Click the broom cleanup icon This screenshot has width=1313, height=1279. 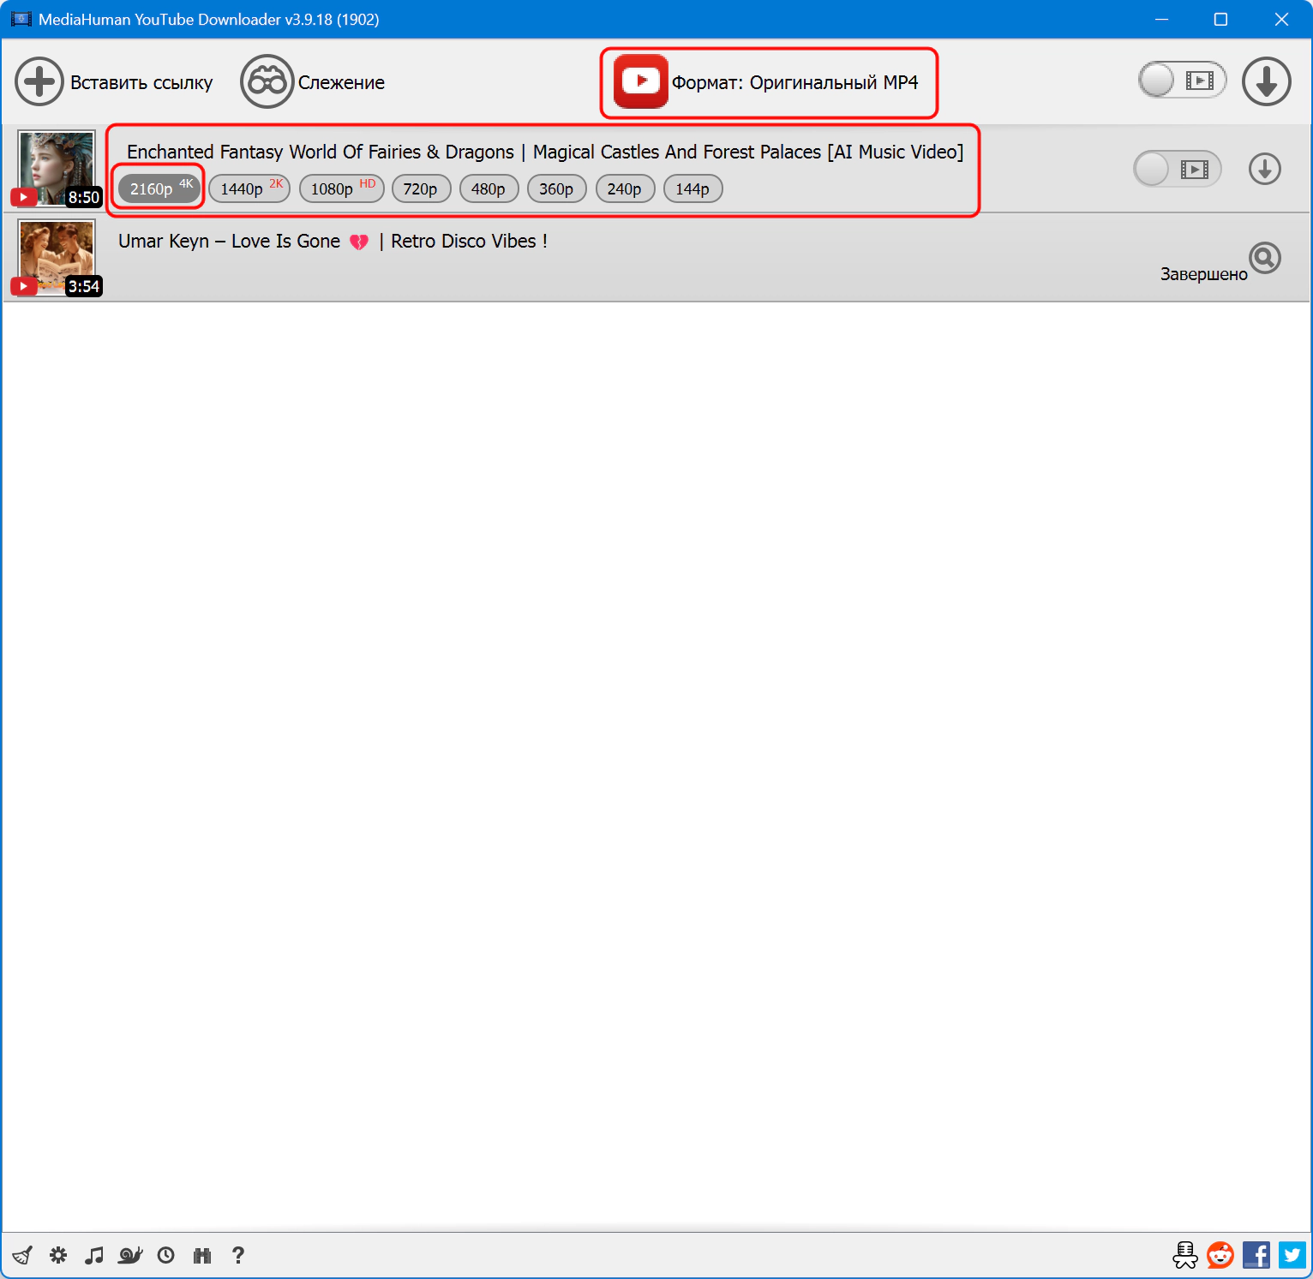[22, 1255]
